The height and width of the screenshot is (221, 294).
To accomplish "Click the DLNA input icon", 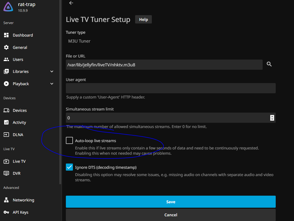I will [x=6, y=135].
